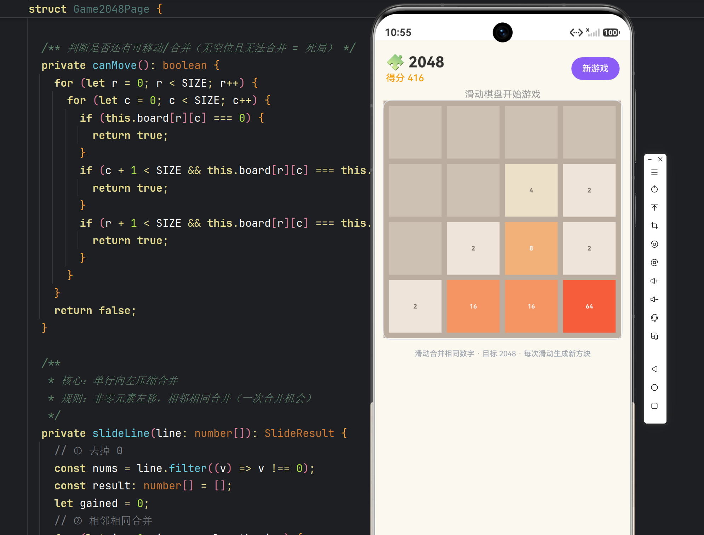Image resolution: width=704 pixels, height=535 pixels.
Task: Minimize the emulator side toolbar
Action: [650, 160]
